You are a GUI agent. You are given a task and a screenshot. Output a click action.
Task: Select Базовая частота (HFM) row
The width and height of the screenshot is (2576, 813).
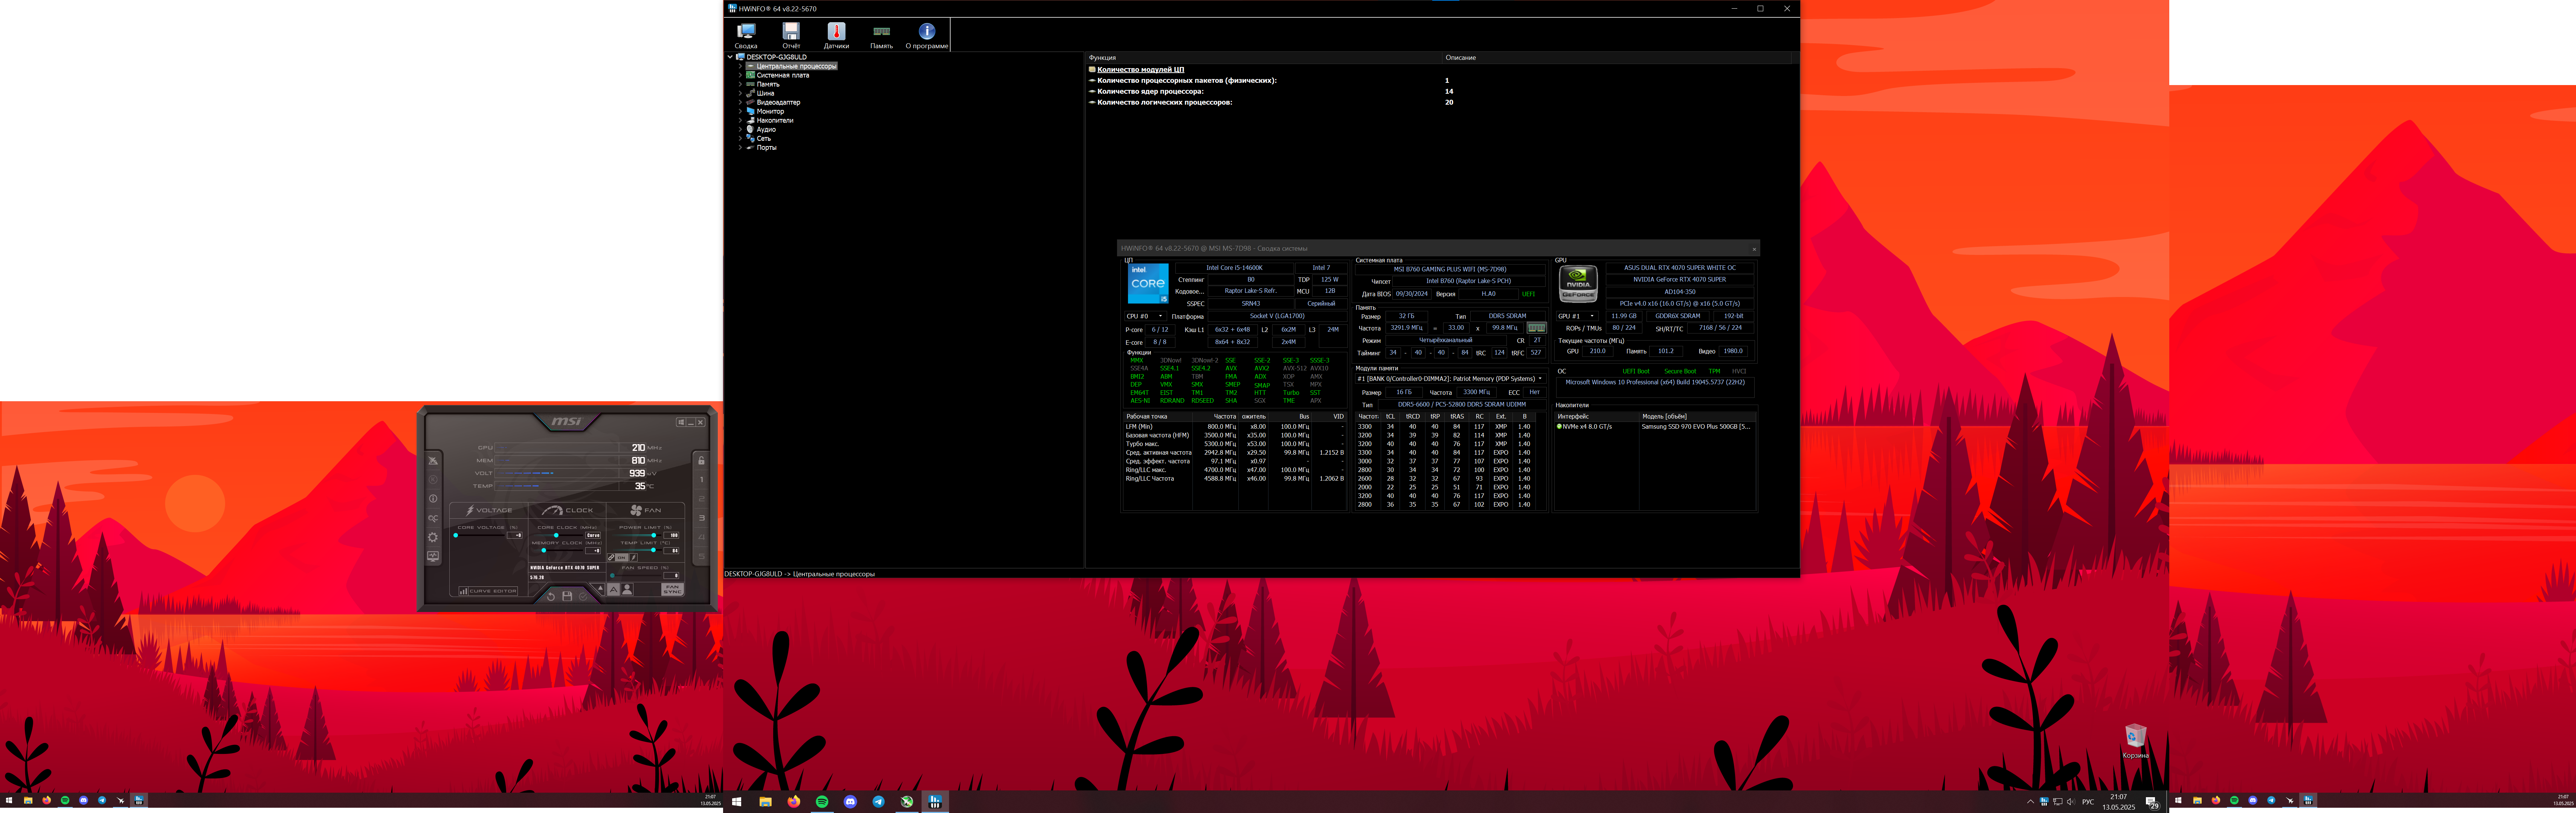(1234, 435)
